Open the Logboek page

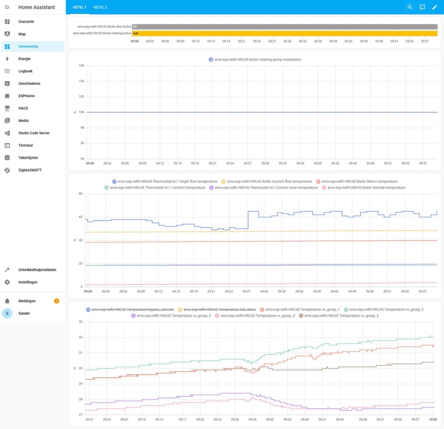pos(26,71)
